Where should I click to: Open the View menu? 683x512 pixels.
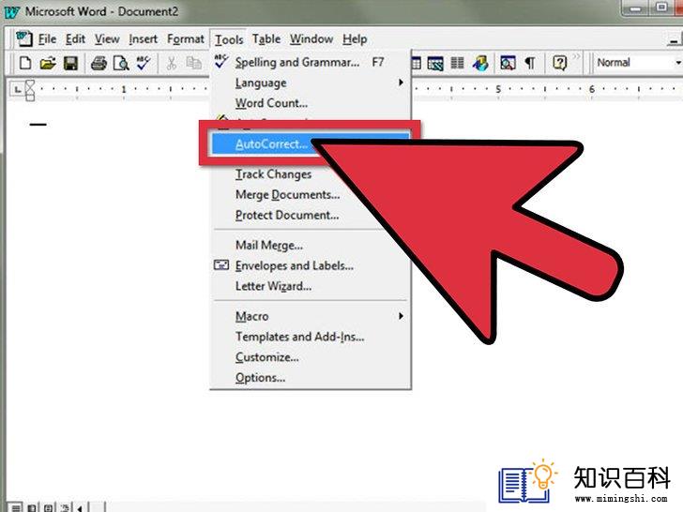tap(107, 39)
